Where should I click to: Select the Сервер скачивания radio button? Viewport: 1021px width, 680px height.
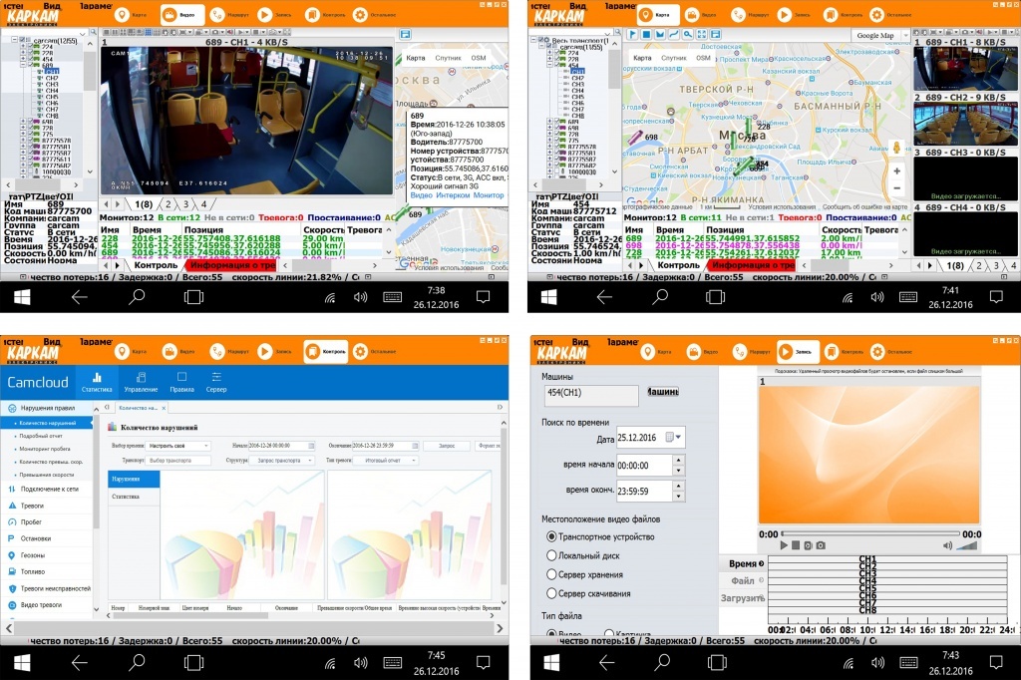[x=552, y=593]
